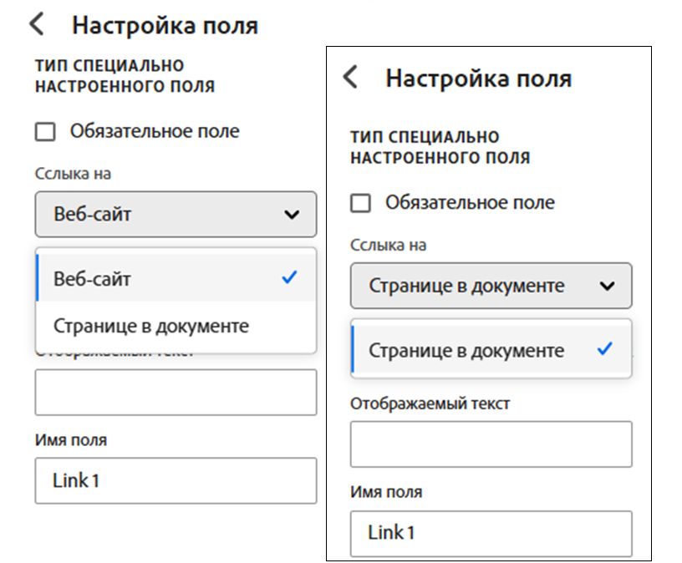Click the 'Настройка поля' heading in left panel
682x563 pixels.
point(165,25)
